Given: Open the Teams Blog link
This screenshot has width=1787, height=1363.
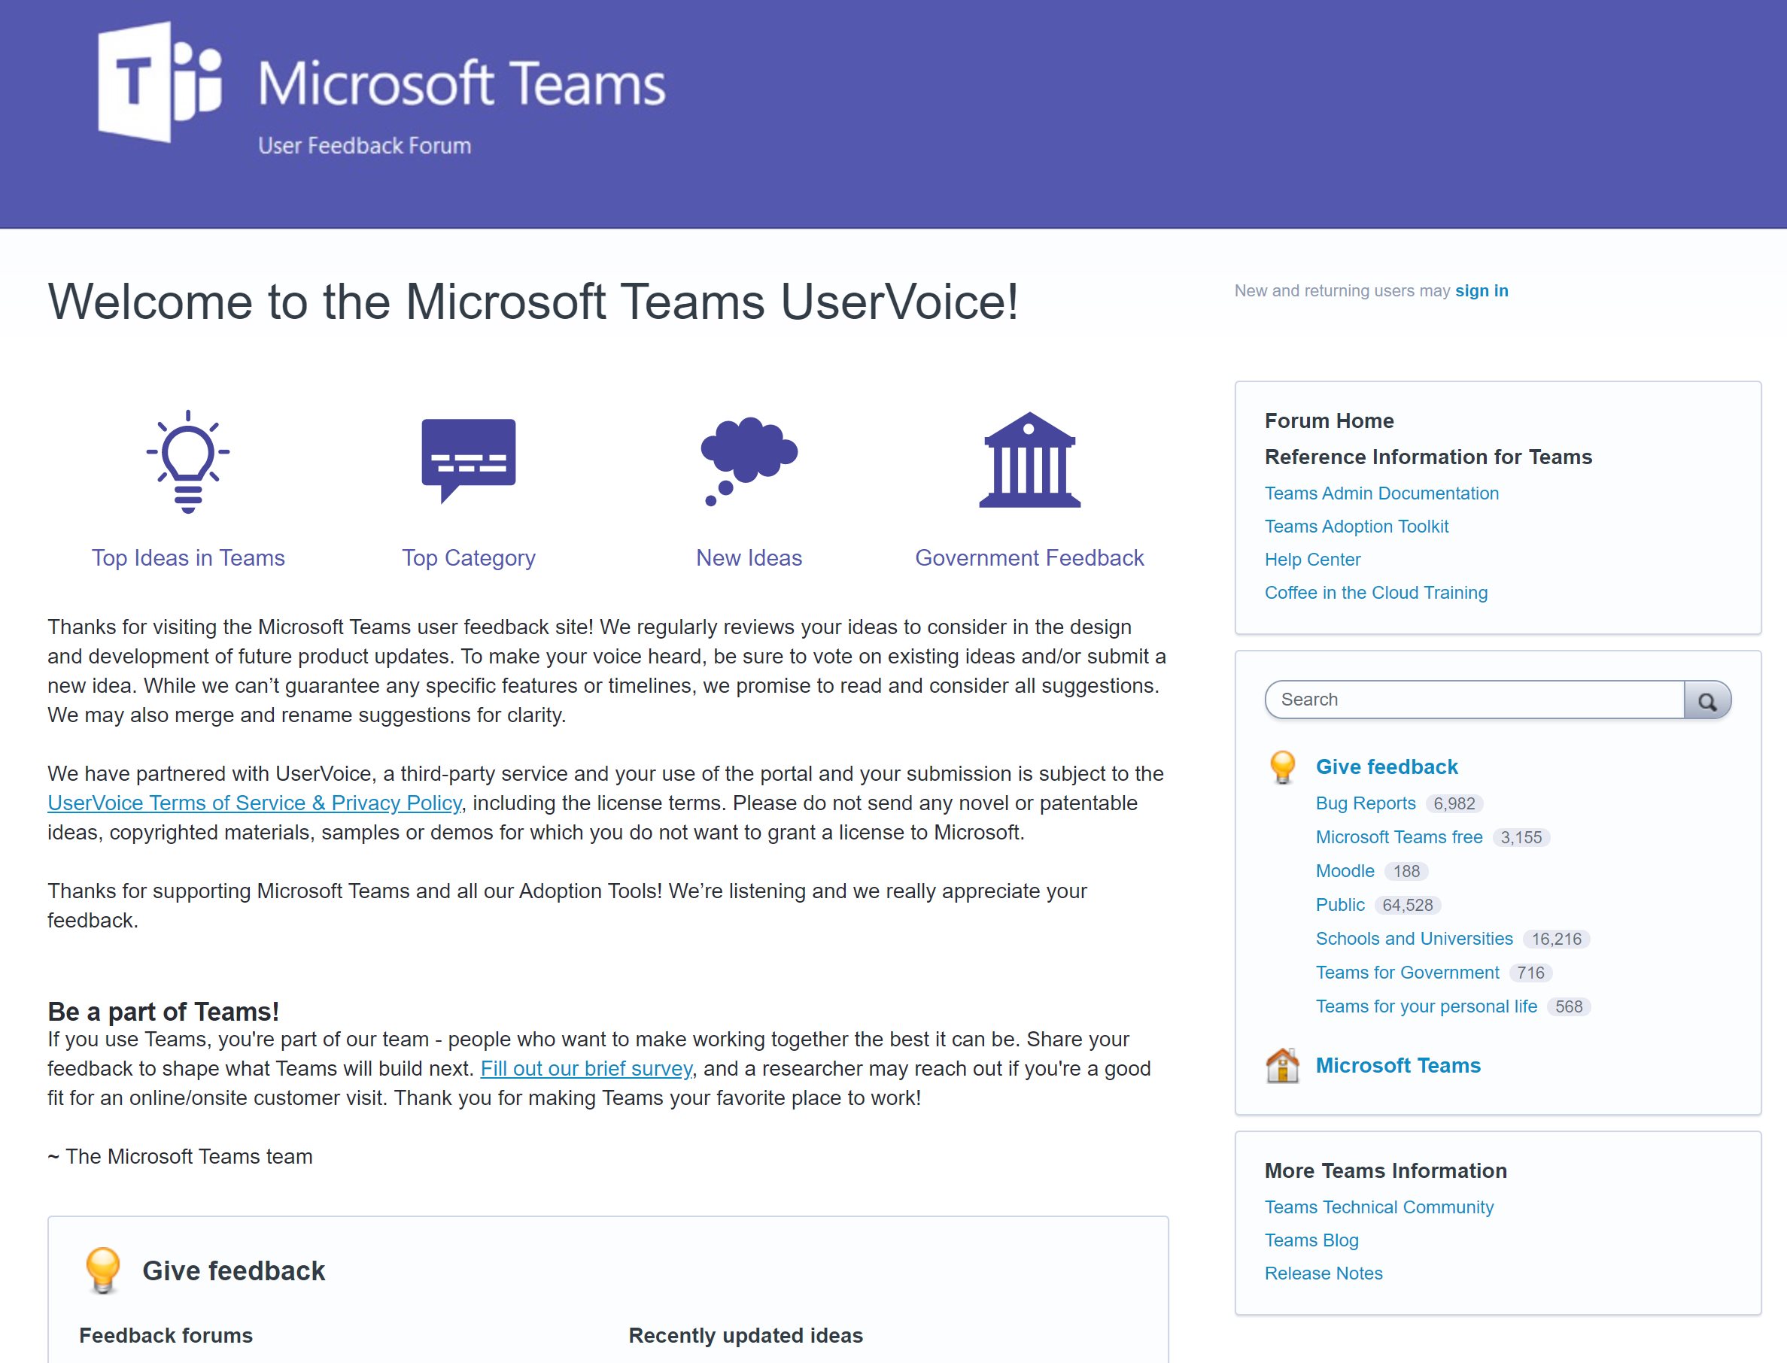Looking at the screenshot, I should [1311, 1240].
